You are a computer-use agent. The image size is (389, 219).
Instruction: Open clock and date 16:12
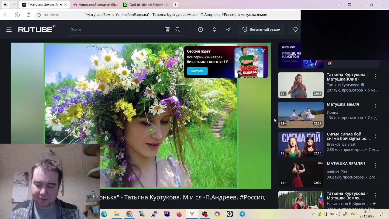[x=367, y=214]
